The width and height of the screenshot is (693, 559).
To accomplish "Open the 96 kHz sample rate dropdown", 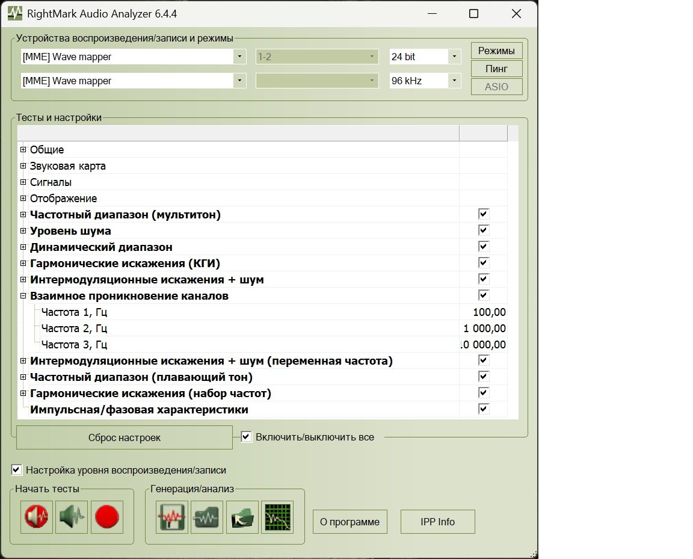I will pos(455,81).
